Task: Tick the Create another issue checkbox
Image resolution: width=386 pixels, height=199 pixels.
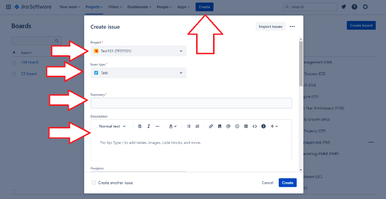Action: coord(94,183)
